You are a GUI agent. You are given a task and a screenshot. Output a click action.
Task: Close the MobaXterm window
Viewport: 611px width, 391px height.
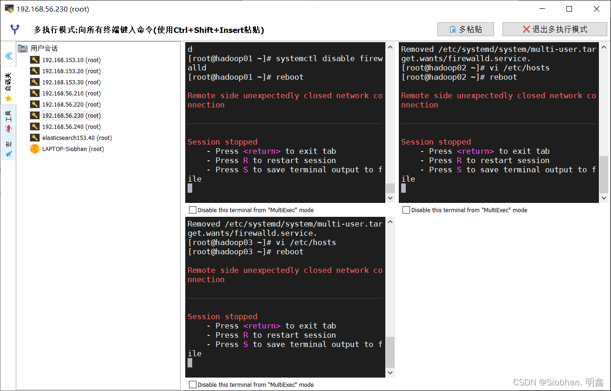point(597,9)
